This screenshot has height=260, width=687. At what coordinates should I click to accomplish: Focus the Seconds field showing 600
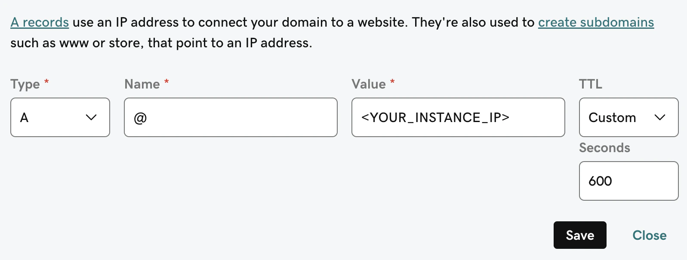tap(628, 181)
